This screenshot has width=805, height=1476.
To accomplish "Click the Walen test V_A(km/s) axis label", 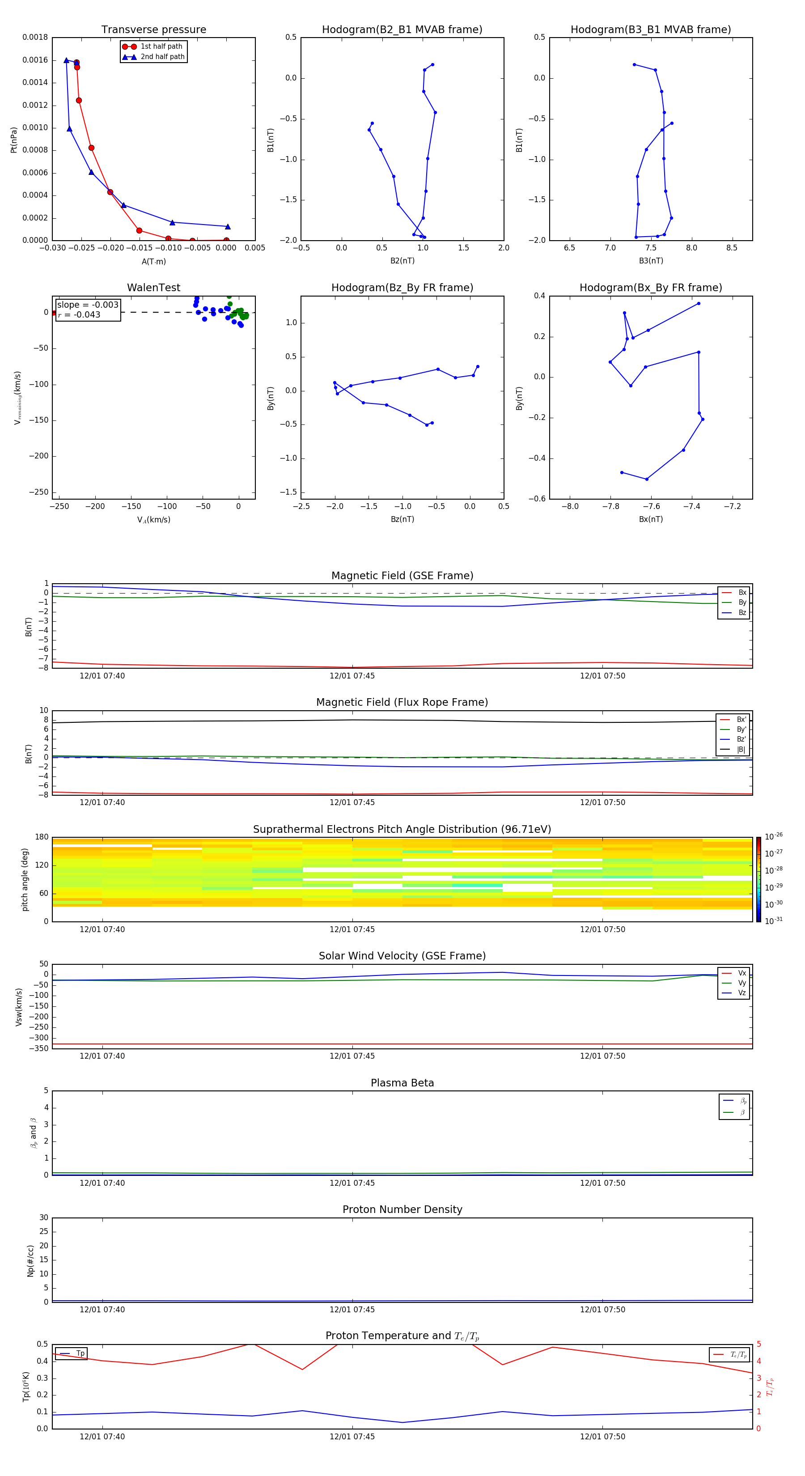I will (153, 520).
